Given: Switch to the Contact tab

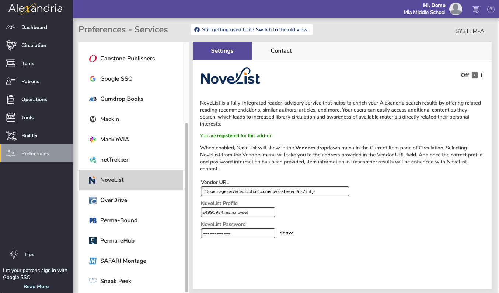Looking at the screenshot, I should (x=281, y=51).
